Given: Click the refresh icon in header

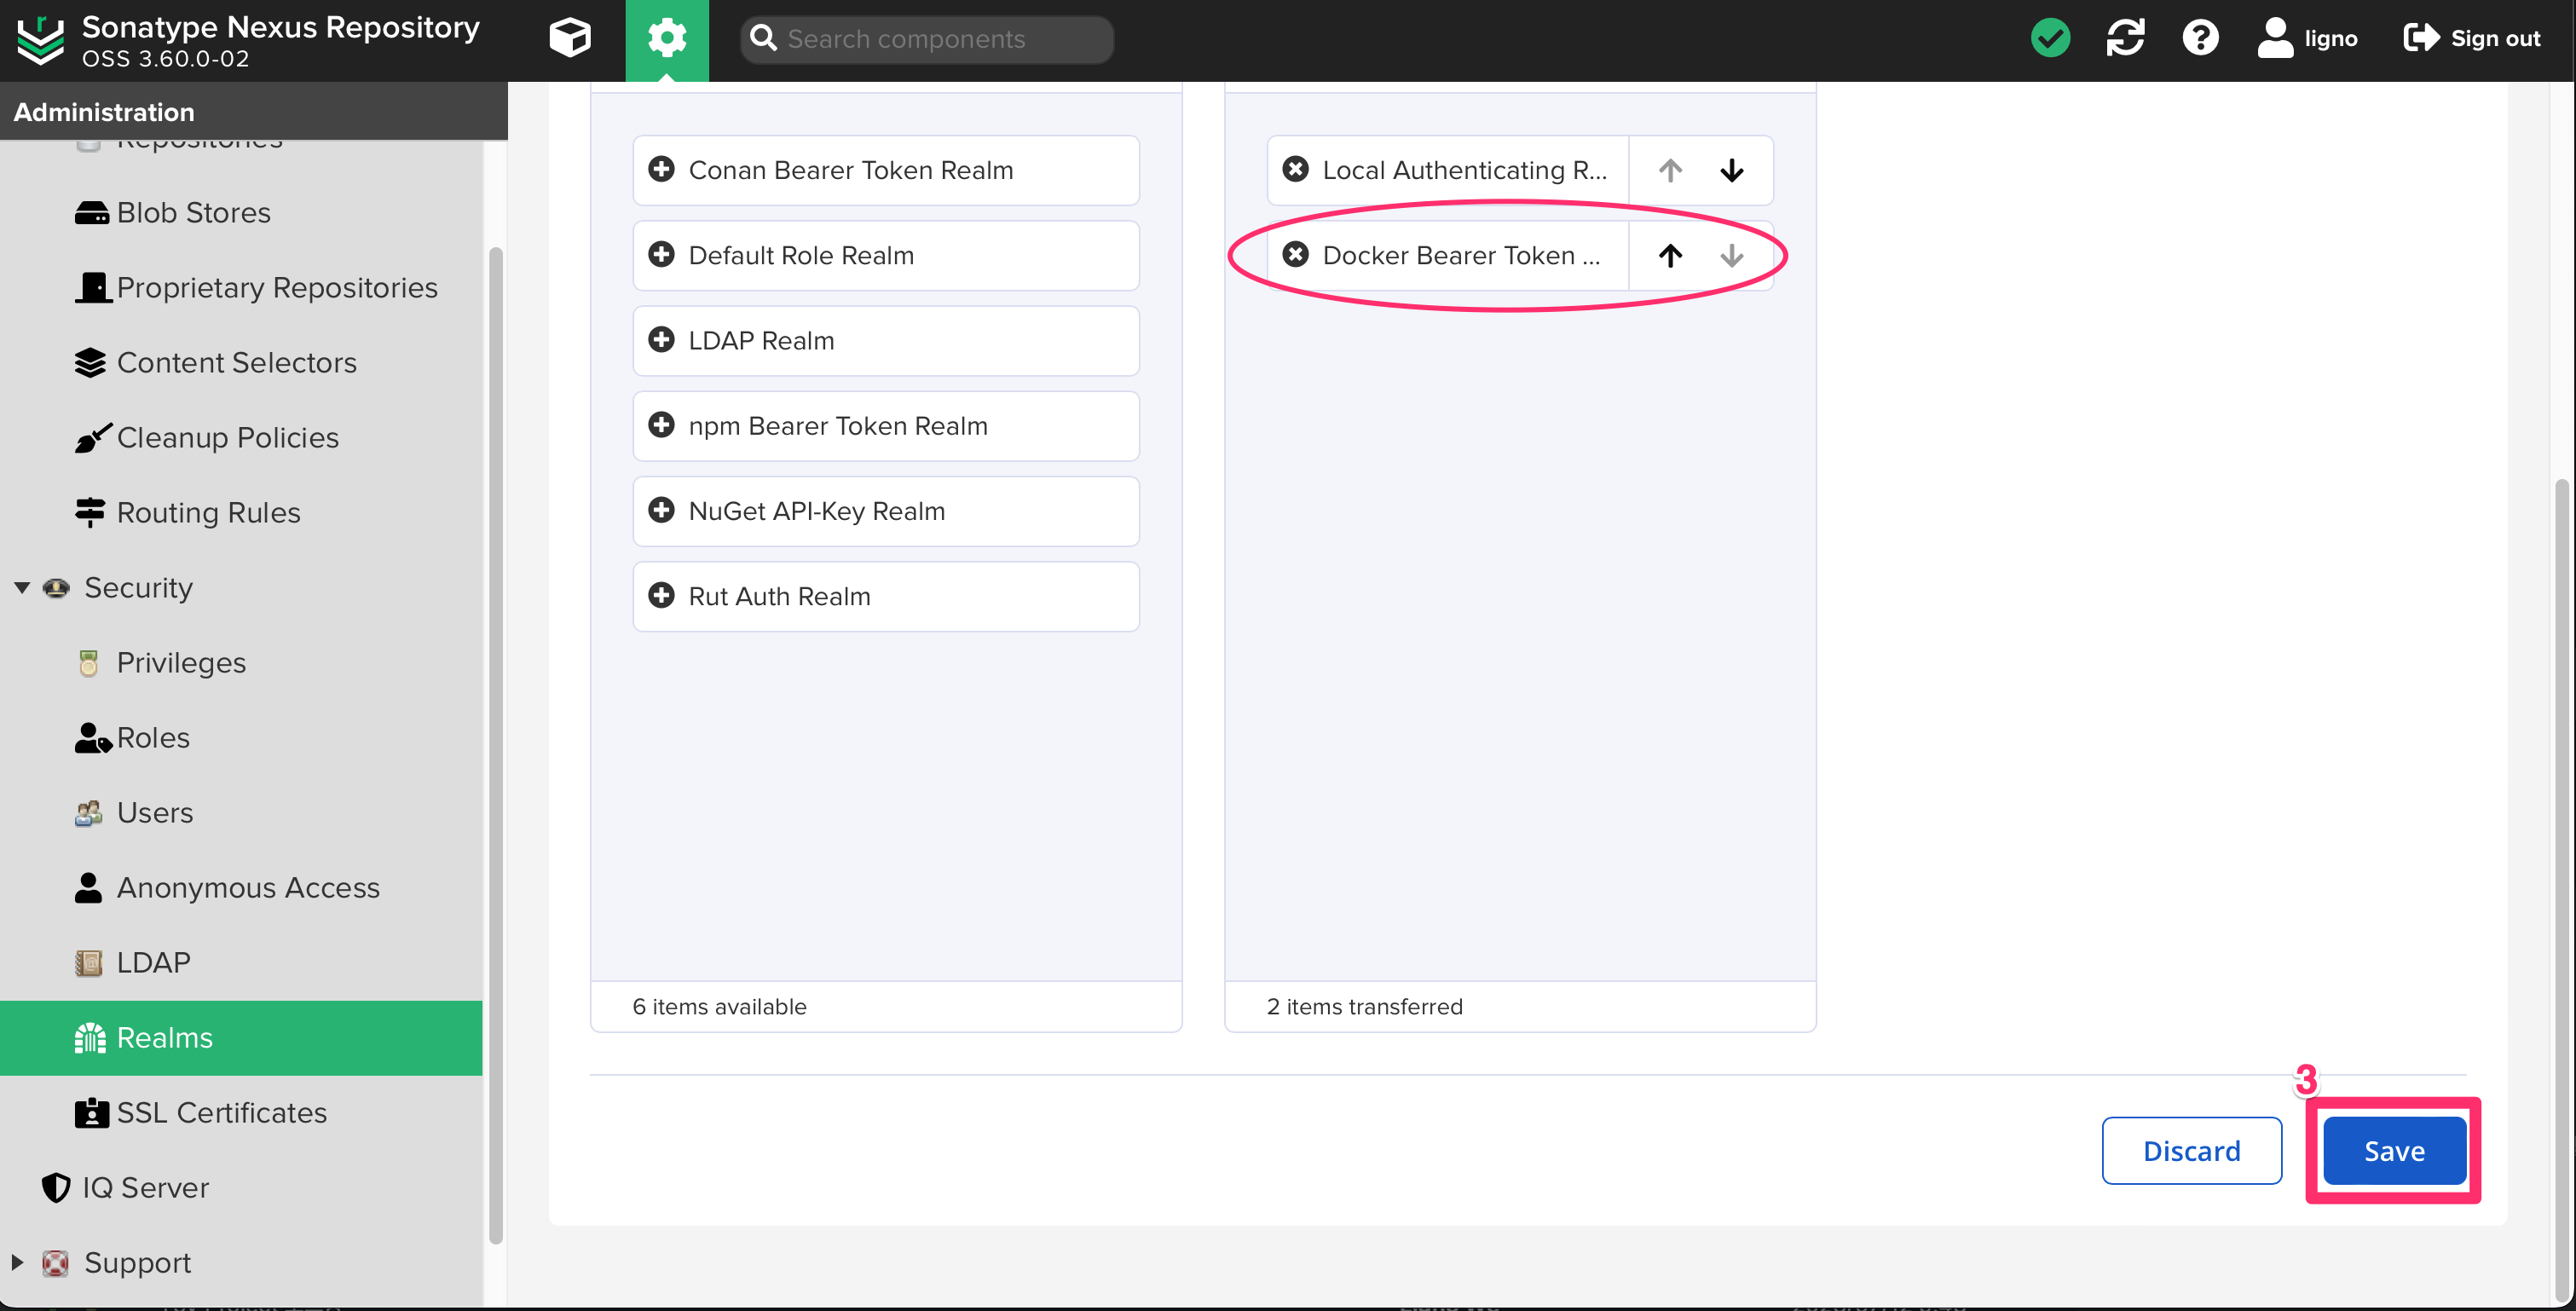Looking at the screenshot, I should [2125, 38].
